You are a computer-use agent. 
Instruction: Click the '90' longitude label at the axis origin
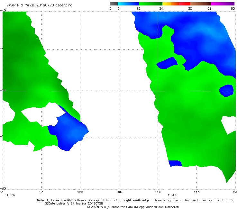pyautogui.click(x=3, y=192)
